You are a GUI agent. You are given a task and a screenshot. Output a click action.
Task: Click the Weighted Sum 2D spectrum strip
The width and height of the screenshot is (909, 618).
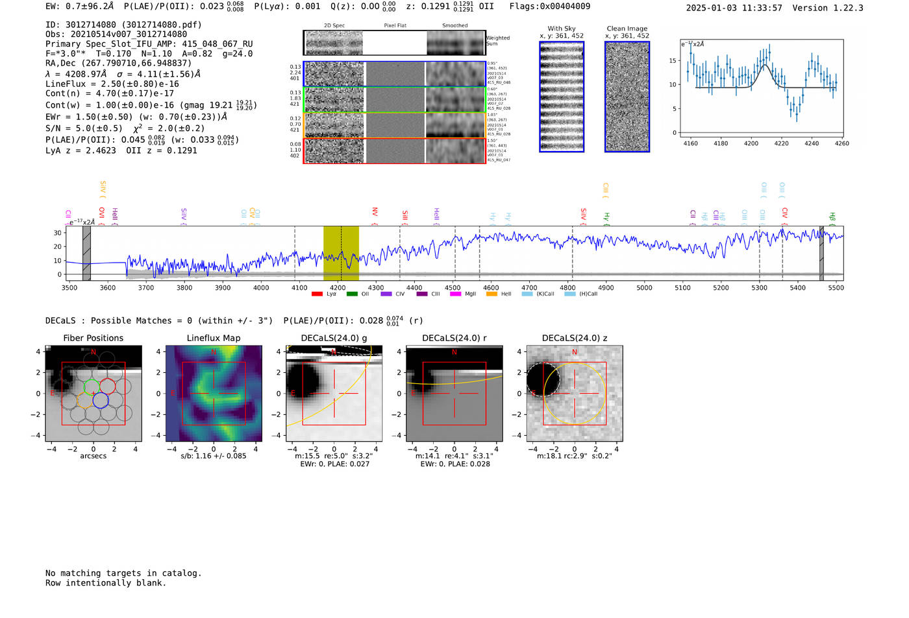click(x=395, y=43)
